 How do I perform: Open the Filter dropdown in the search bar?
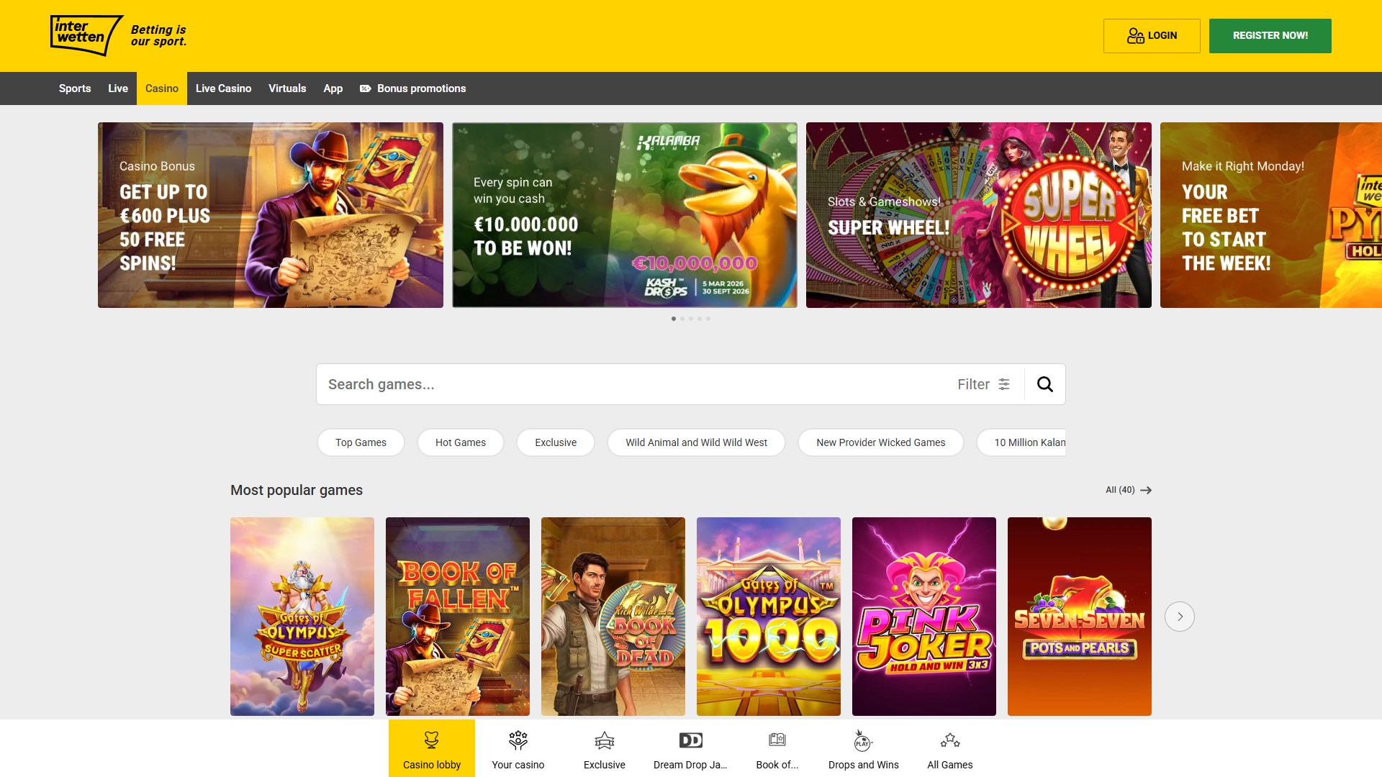click(x=983, y=384)
